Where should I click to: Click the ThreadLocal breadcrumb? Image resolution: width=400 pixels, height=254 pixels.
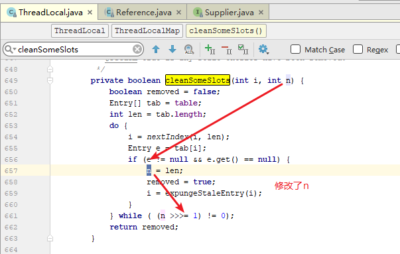(80, 31)
